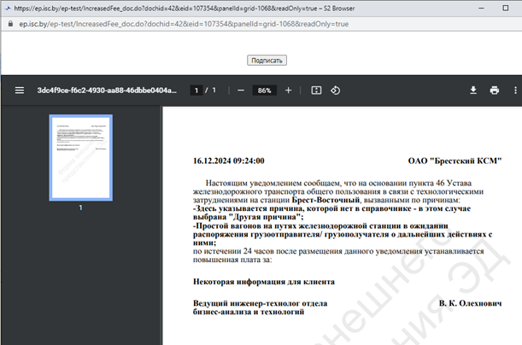The image size is (522, 345).
Task: Click the PDF file name 3dc4f9ce-f6c2...
Action: pyautogui.click(x=107, y=91)
